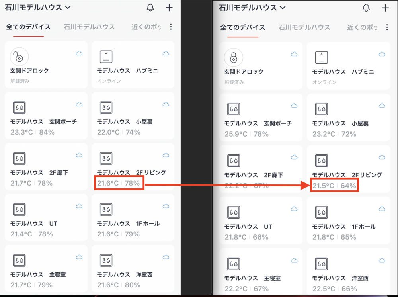
Task: Select the reading 22.5°C | 66%
Action: coord(335,289)
